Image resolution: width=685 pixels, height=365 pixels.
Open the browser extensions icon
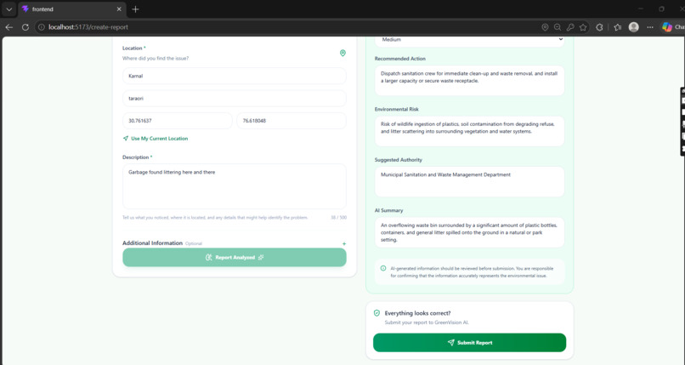(599, 27)
